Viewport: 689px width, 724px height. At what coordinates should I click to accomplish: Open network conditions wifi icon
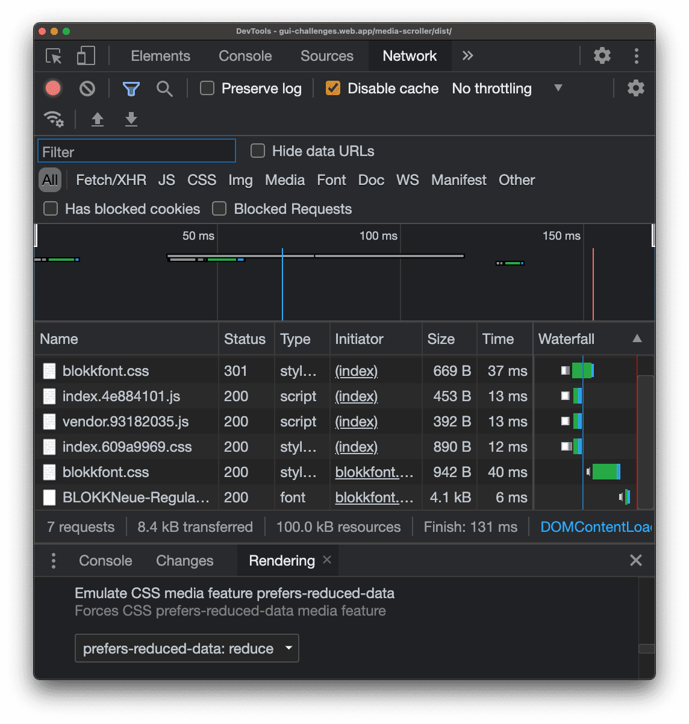(x=54, y=119)
